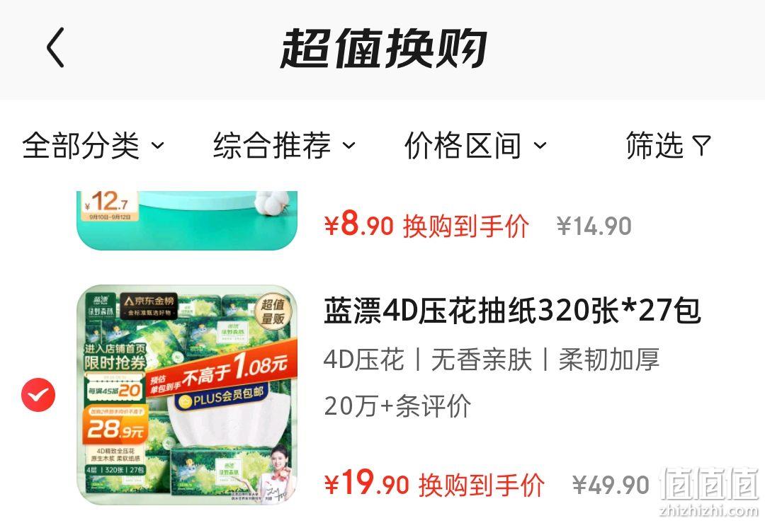Viewport: 765px width, 523px height.
Task: Tap the 筛选 filter label
Action: pos(654,145)
